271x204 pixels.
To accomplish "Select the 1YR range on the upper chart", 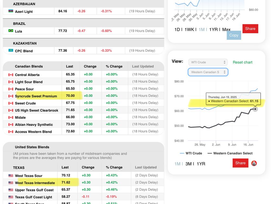I will (214, 29).
